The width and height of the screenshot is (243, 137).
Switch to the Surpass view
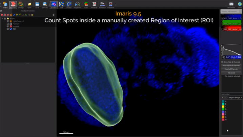tap(13, 5)
